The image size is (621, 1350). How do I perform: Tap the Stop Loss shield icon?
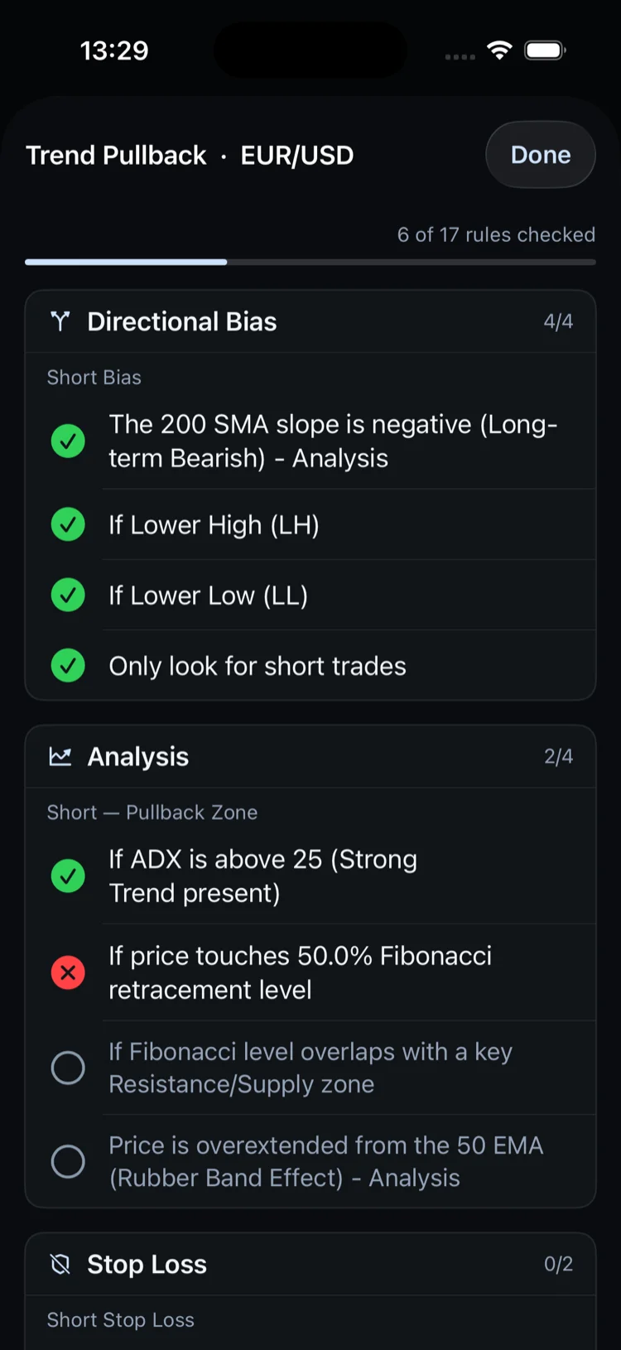[60, 1264]
